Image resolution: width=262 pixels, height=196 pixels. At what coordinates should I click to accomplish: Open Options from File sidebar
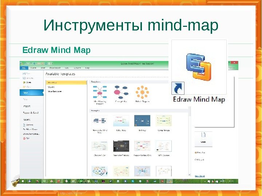(28, 125)
